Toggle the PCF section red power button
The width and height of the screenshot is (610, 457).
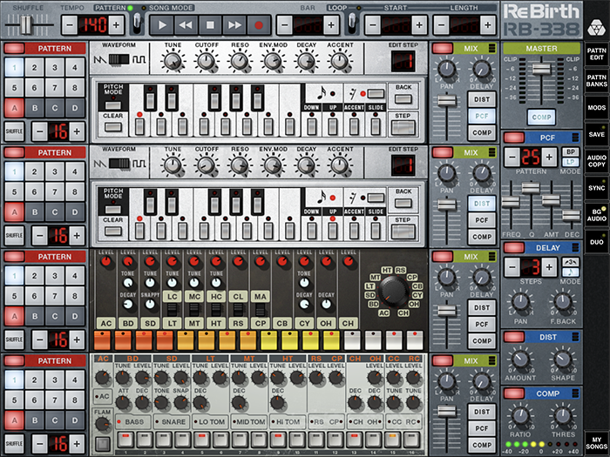(x=514, y=138)
